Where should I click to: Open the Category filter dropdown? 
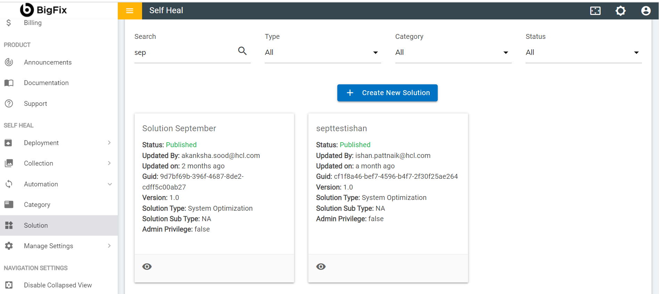coord(453,52)
